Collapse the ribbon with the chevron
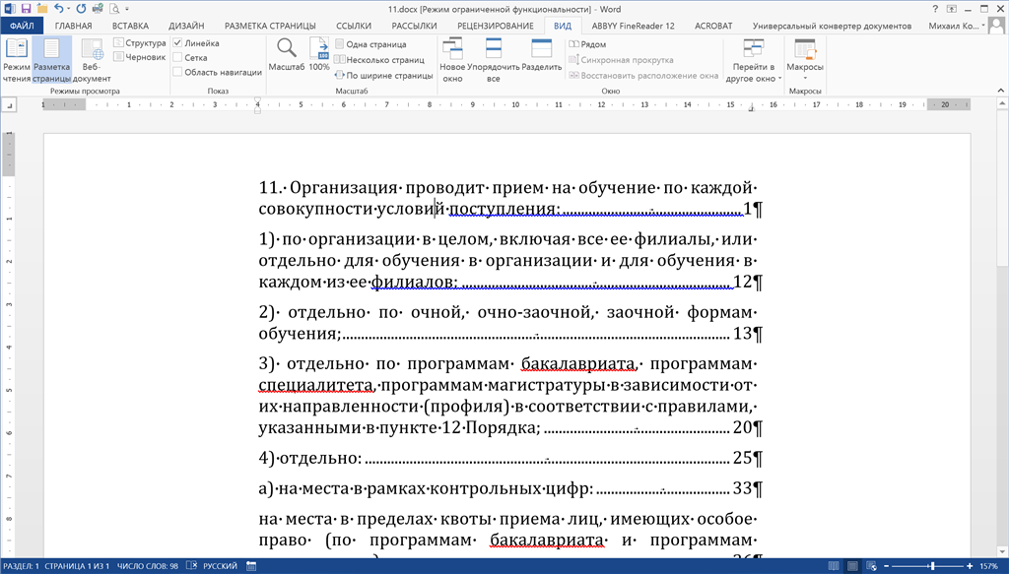Image resolution: width=1009 pixels, height=574 pixels. (1001, 91)
